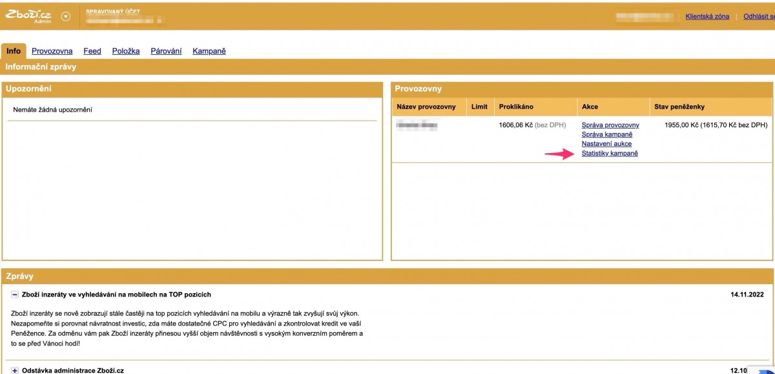Viewport: 775px width, 374px height.
Task: Click the Odstávka administrace Zboží.cz message title
Action: pyautogui.click(x=72, y=370)
